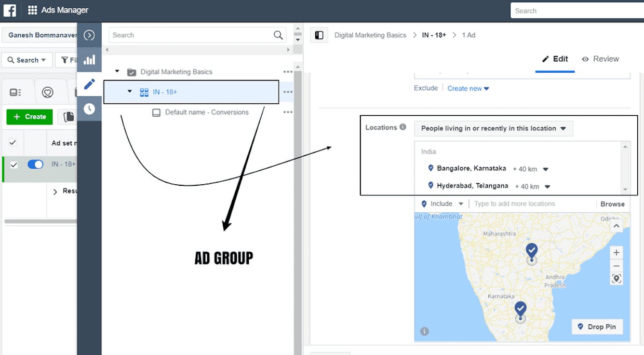Open the apps grid menu icon
Image resolution: width=644 pixels, height=355 pixels.
tap(32, 10)
